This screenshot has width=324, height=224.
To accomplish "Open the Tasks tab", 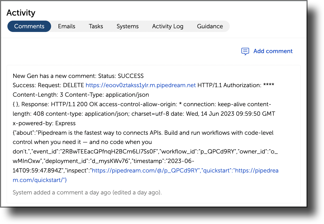I will [96, 26].
